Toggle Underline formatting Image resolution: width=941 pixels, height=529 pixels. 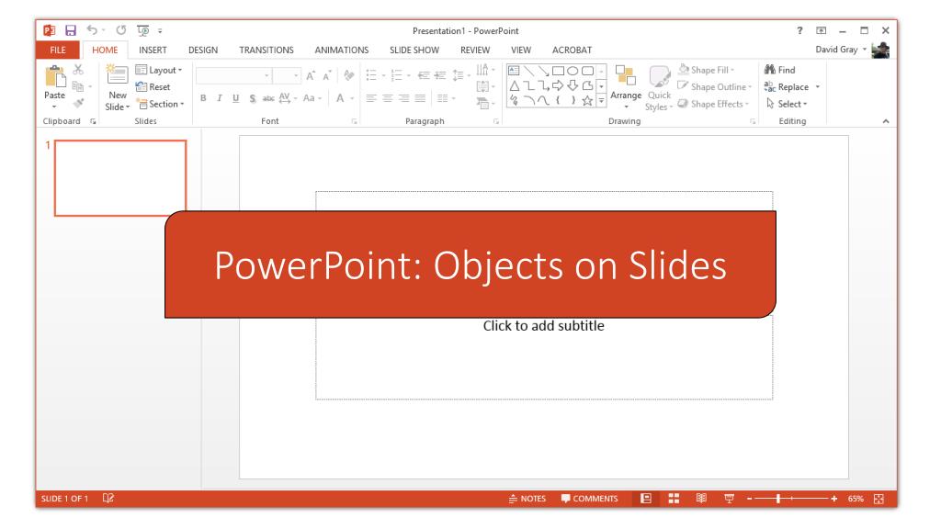(236, 97)
